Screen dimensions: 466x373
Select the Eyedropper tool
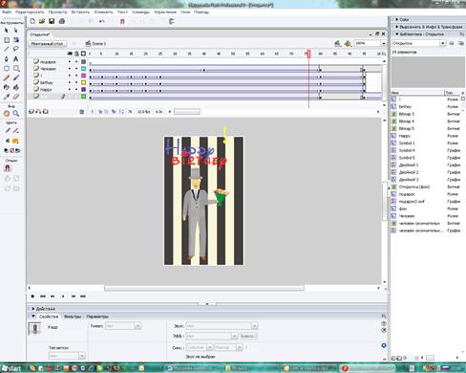tap(7, 97)
